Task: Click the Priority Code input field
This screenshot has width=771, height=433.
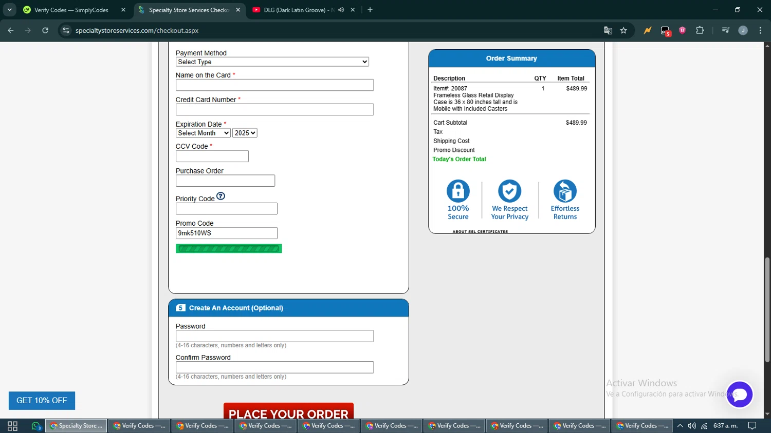Action: click(x=226, y=209)
